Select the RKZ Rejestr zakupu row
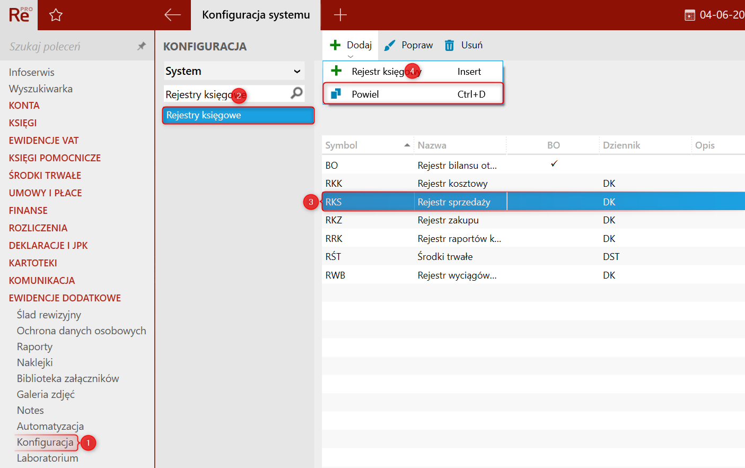745x468 pixels. click(533, 220)
